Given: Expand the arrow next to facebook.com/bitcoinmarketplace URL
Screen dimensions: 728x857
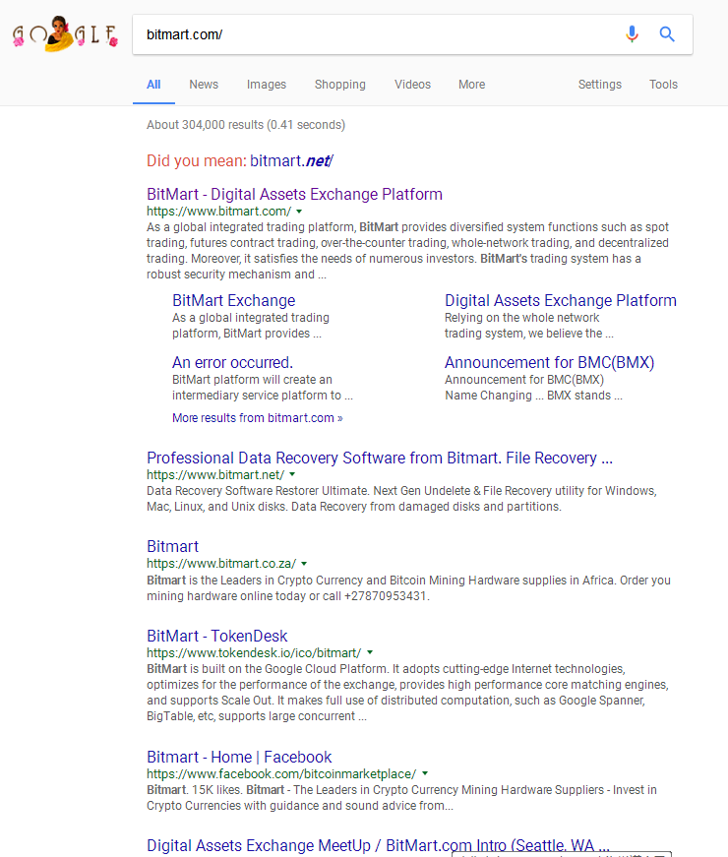Looking at the screenshot, I should (x=425, y=774).
